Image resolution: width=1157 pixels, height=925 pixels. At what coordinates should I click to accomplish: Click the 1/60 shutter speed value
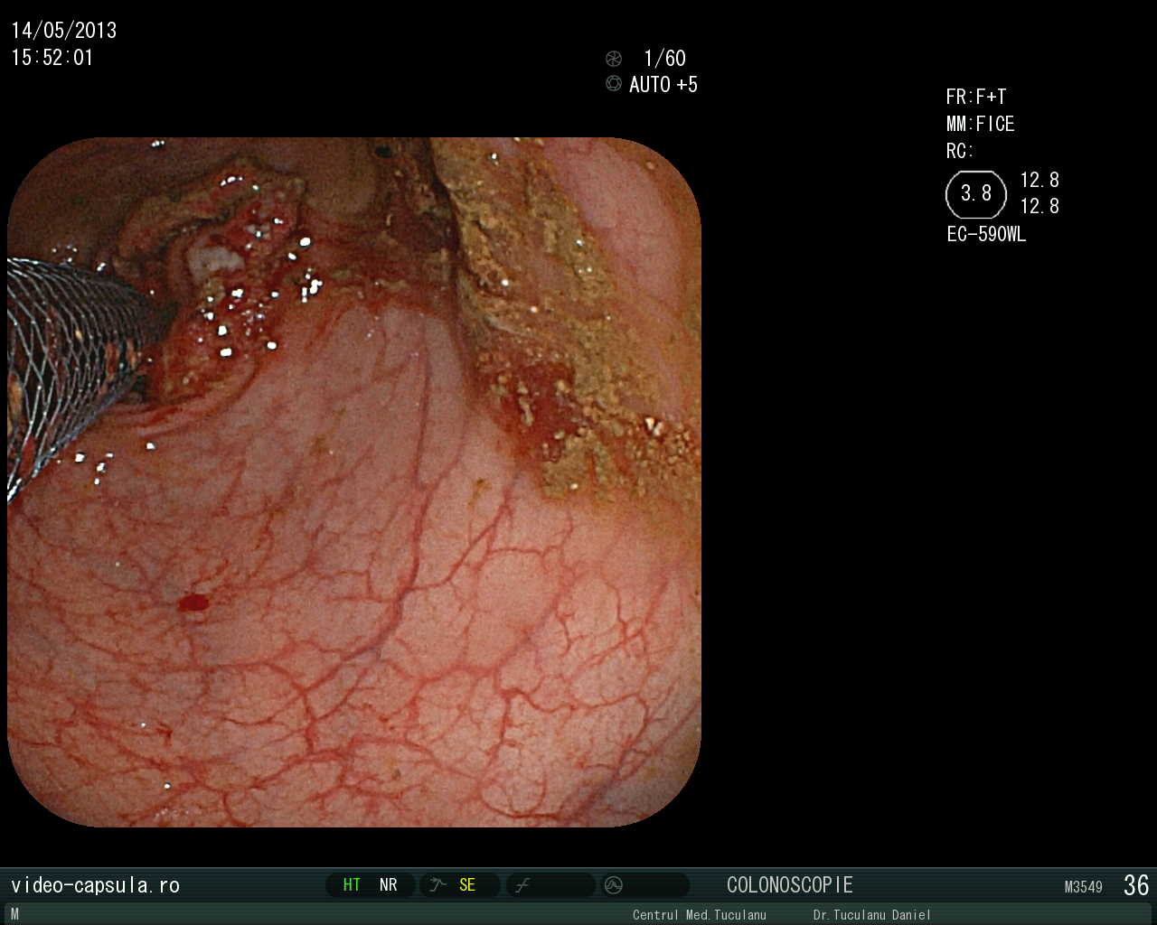tap(664, 59)
